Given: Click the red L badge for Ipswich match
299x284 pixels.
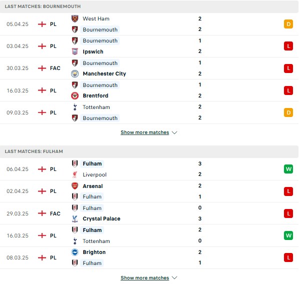Looking at the screenshot, I should [288, 46].
